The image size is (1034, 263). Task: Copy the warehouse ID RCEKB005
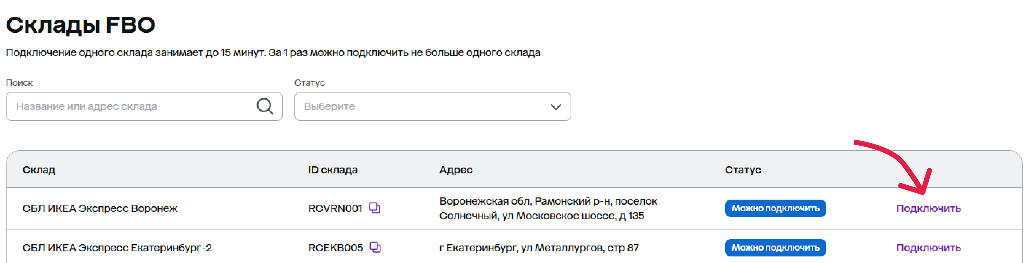(x=375, y=247)
